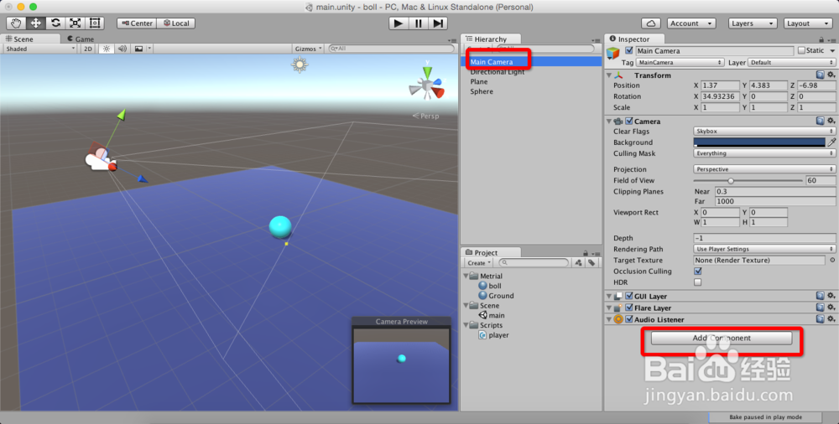Select the cyan sphere in scene
The height and width of the screenshot is (424, 839).
click(280, 227)
